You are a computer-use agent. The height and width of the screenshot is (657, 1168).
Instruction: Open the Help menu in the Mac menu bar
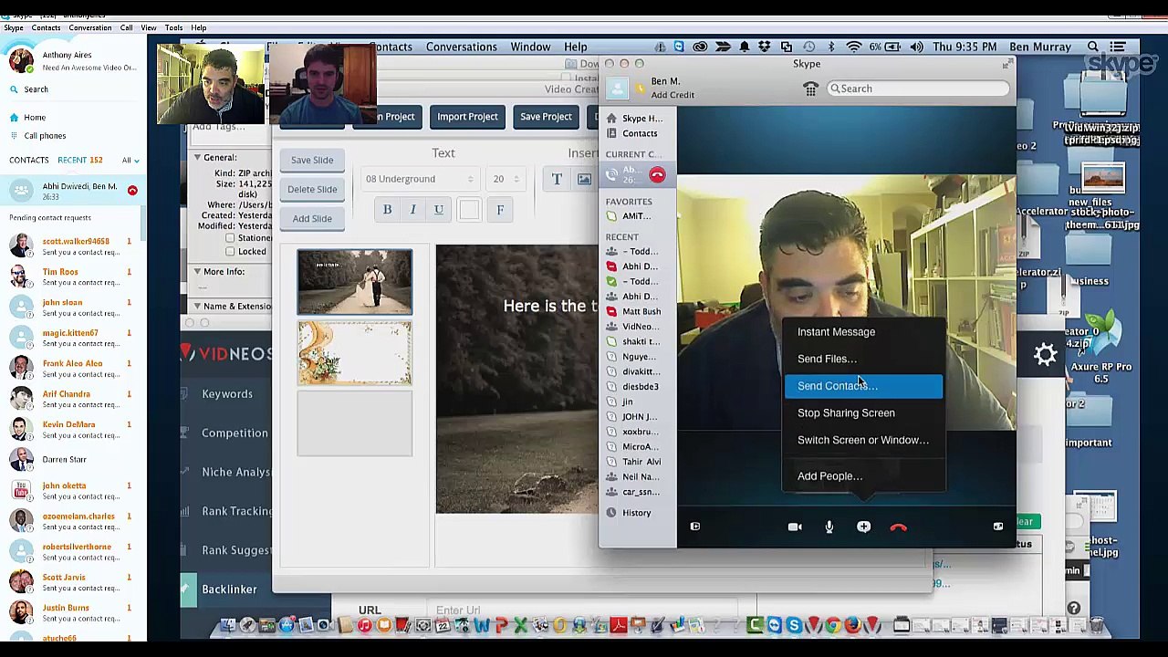pyautogui.click(x=575, y=47)
